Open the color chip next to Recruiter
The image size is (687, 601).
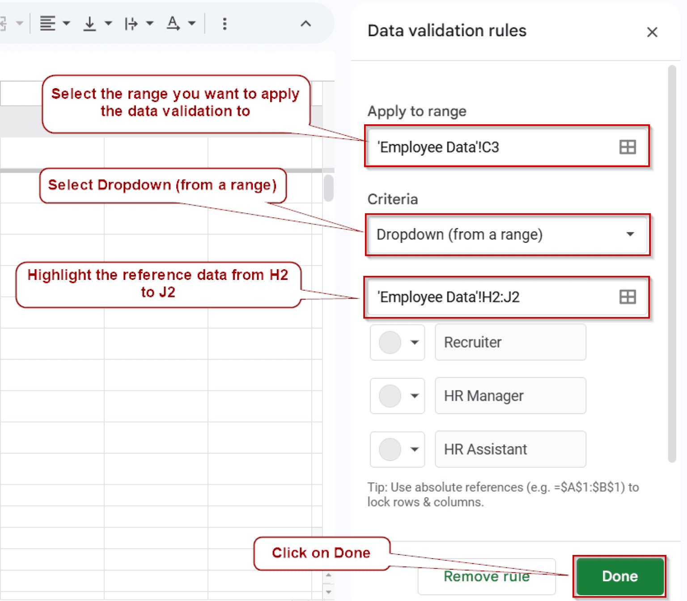(x=397, y=342)
